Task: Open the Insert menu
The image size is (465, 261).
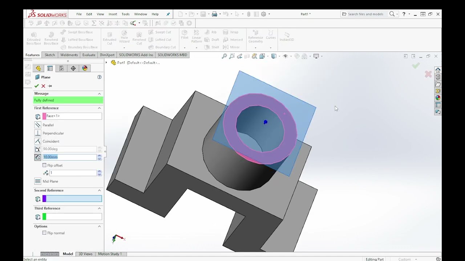Action: pyautogui.click(x=113, y=14)
